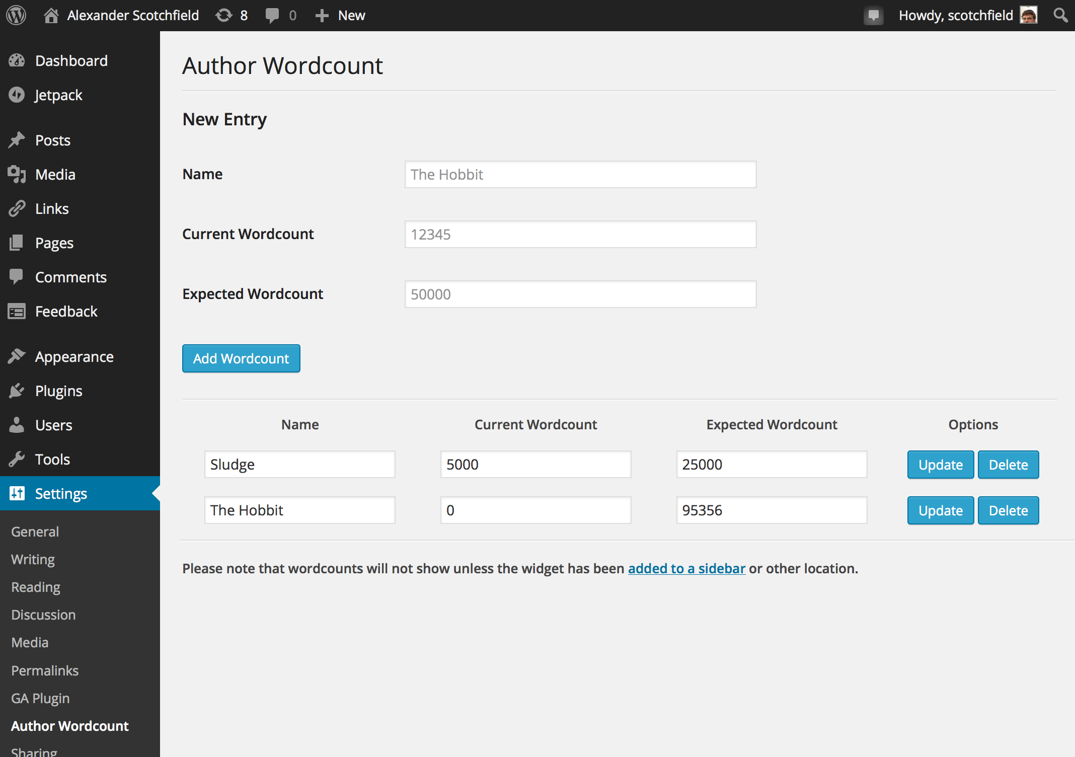Open the notifications icon in admin bar

[x=874, y=16]
